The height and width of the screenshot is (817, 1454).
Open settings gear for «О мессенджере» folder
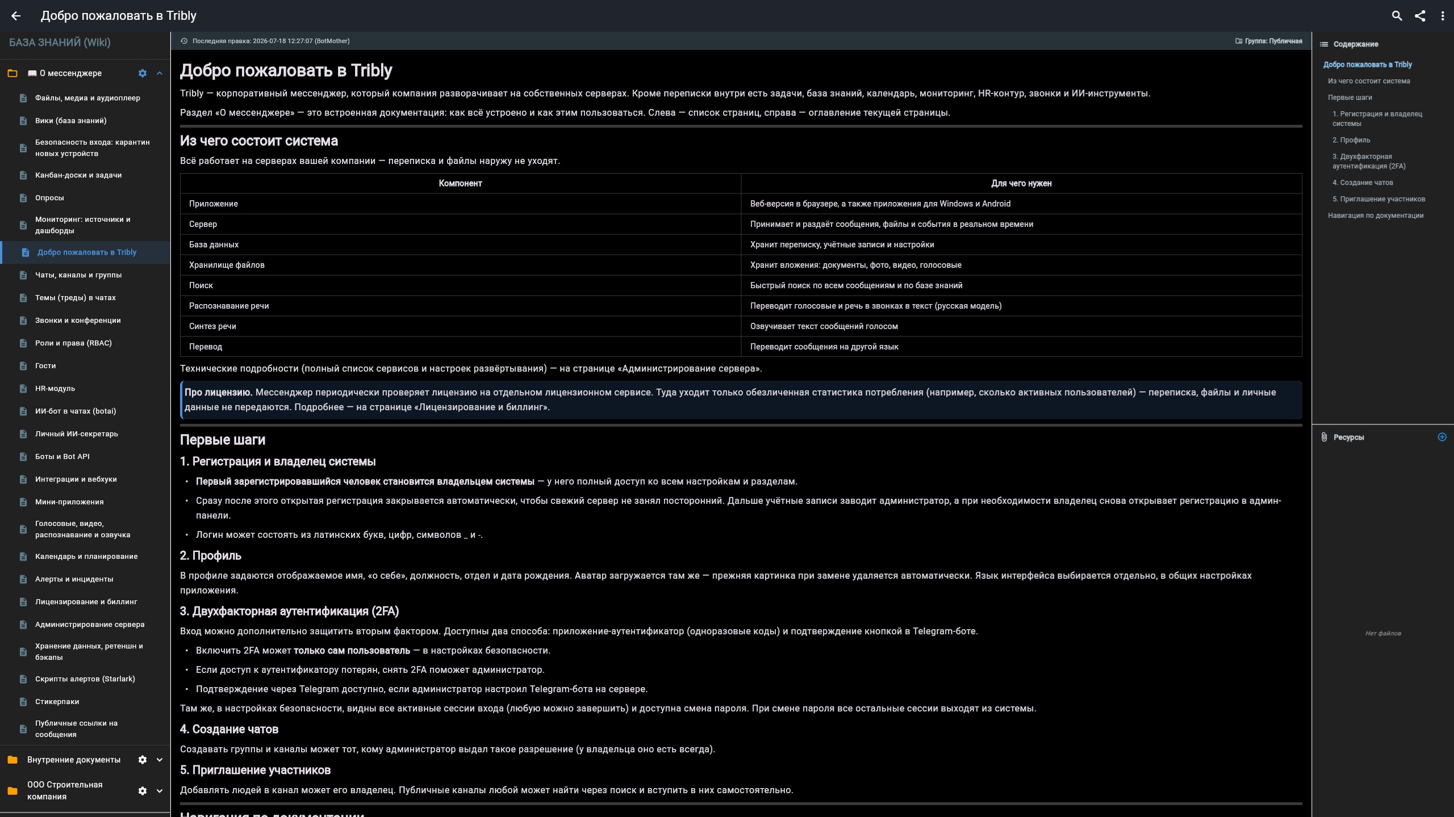[143, 73]
